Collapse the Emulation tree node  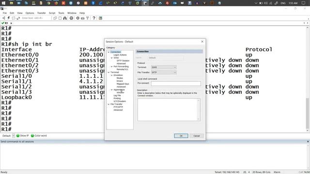tap(112, 75)
